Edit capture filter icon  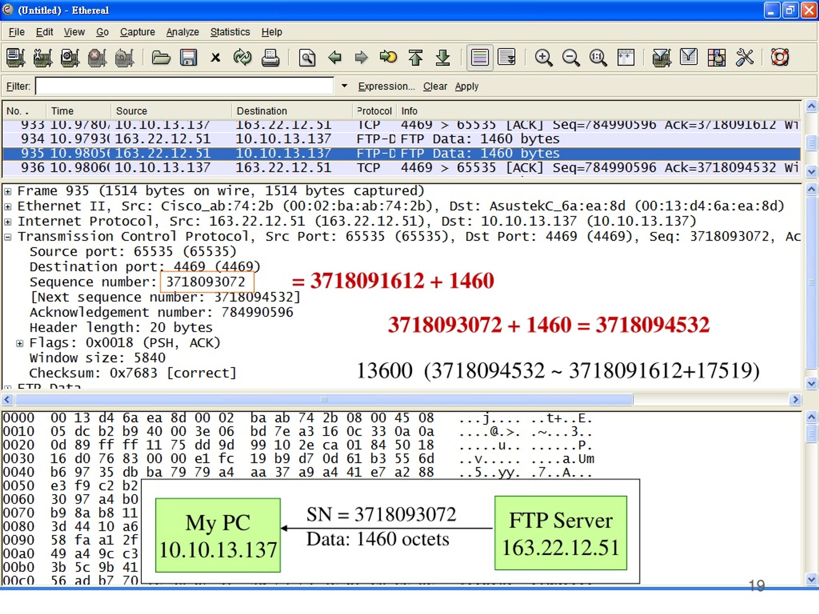click(662, 57)
